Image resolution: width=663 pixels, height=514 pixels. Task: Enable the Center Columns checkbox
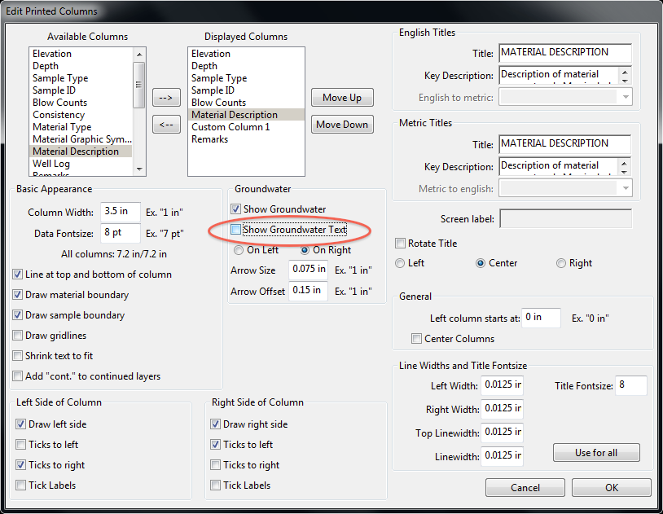pyautogui.click(x=417, y=339)
